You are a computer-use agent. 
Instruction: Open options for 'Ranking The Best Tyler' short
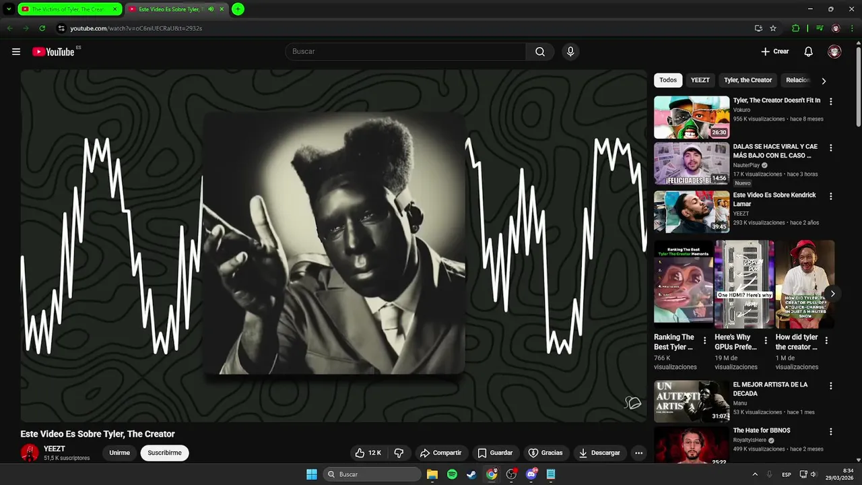pyautogui.click(x=705, y=340)
